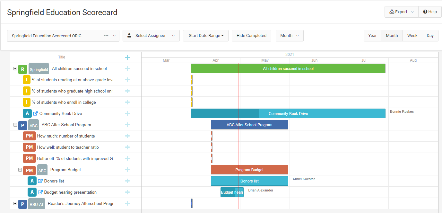Collapse the Program Budget row

point(20,170)
